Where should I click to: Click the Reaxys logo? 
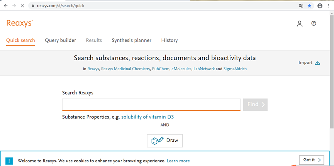click(19, 24)
